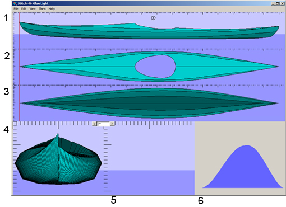
Task: Click the cockpit opening in the deck view
Action: pyautogui.click(x=155, y=67)
